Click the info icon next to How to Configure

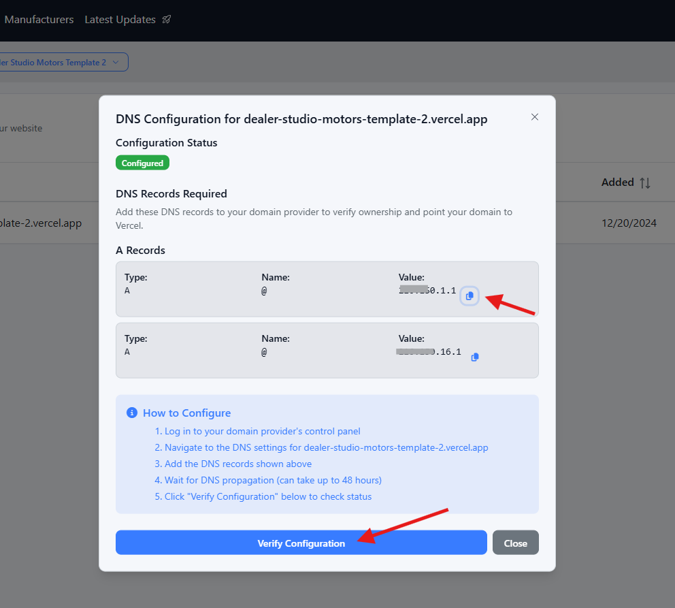coord(132,413)
